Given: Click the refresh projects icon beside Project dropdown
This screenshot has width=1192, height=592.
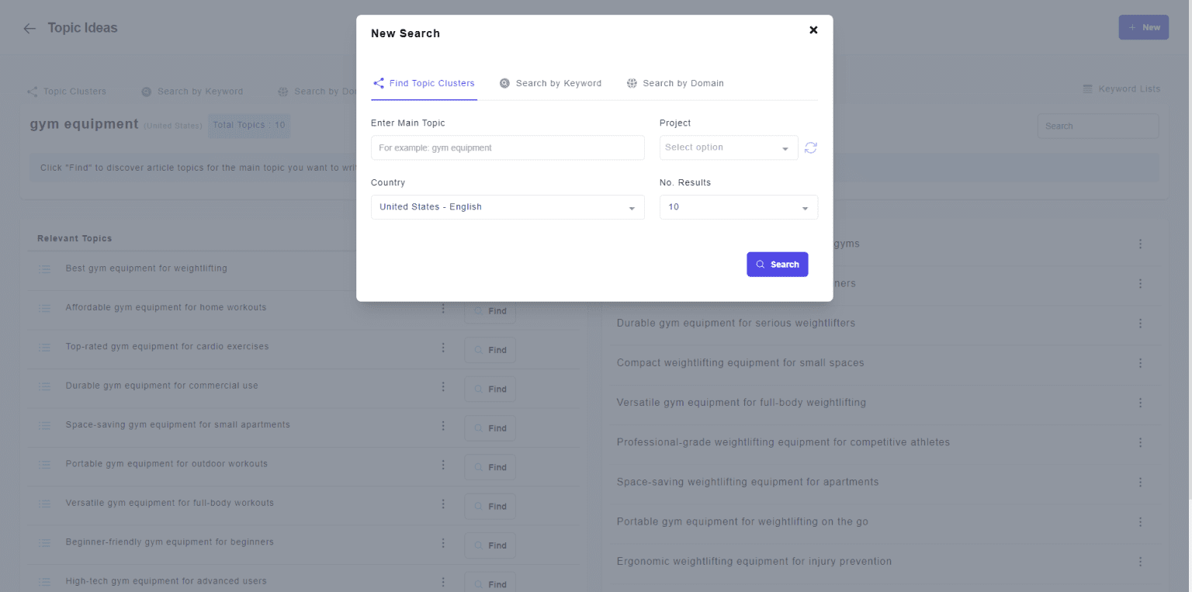Looking at the screenshot, I should (x=810, y=148).
